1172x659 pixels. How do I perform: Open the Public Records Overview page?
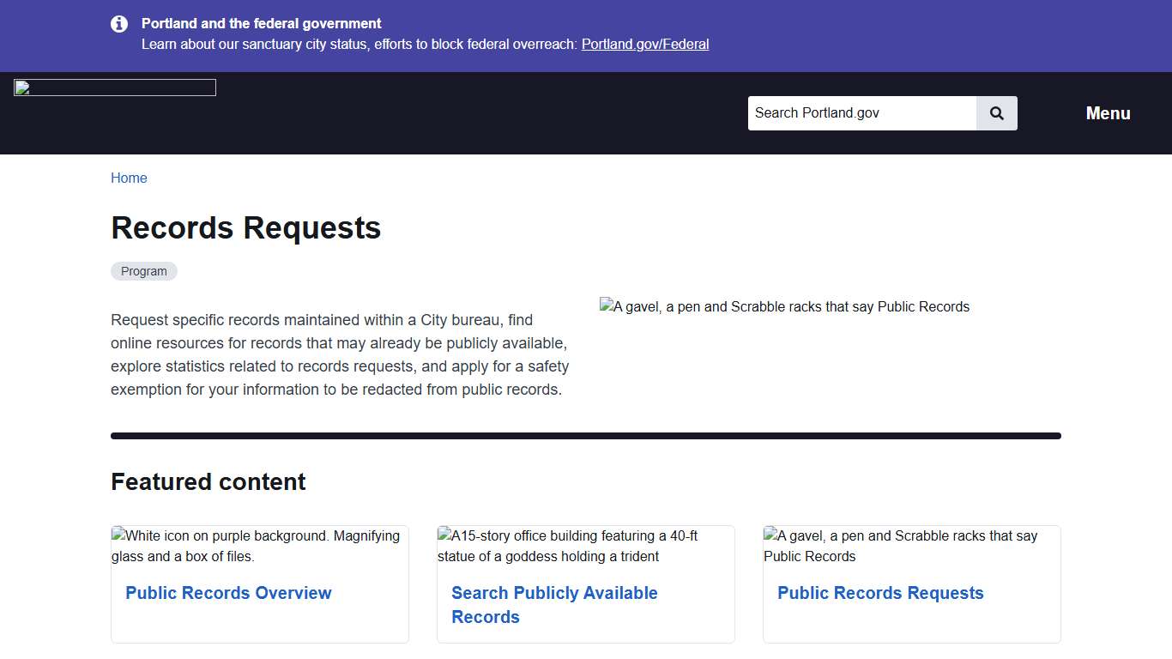[x=228, y=593]
